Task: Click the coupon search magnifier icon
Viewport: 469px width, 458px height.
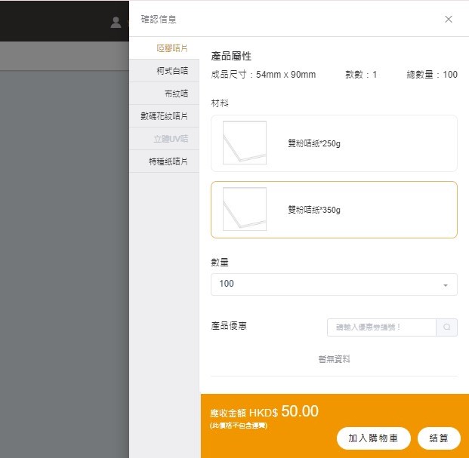Action: (x=447, y=327)
